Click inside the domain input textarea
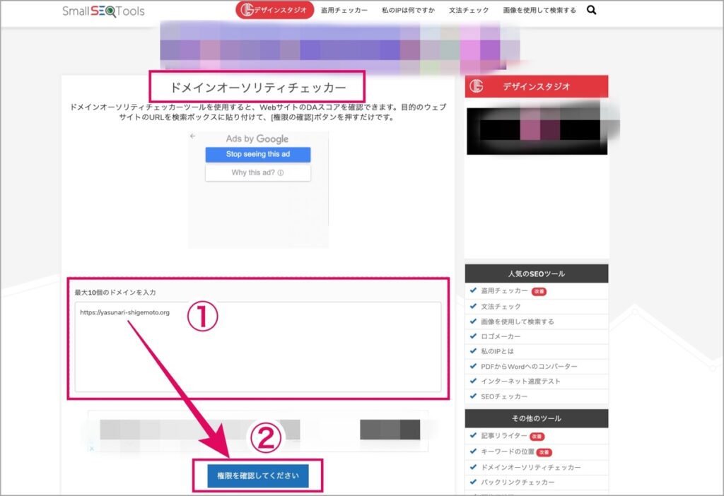Image resolution: width=724 pixels, height=496 pixels. click(x=258, y=347)
